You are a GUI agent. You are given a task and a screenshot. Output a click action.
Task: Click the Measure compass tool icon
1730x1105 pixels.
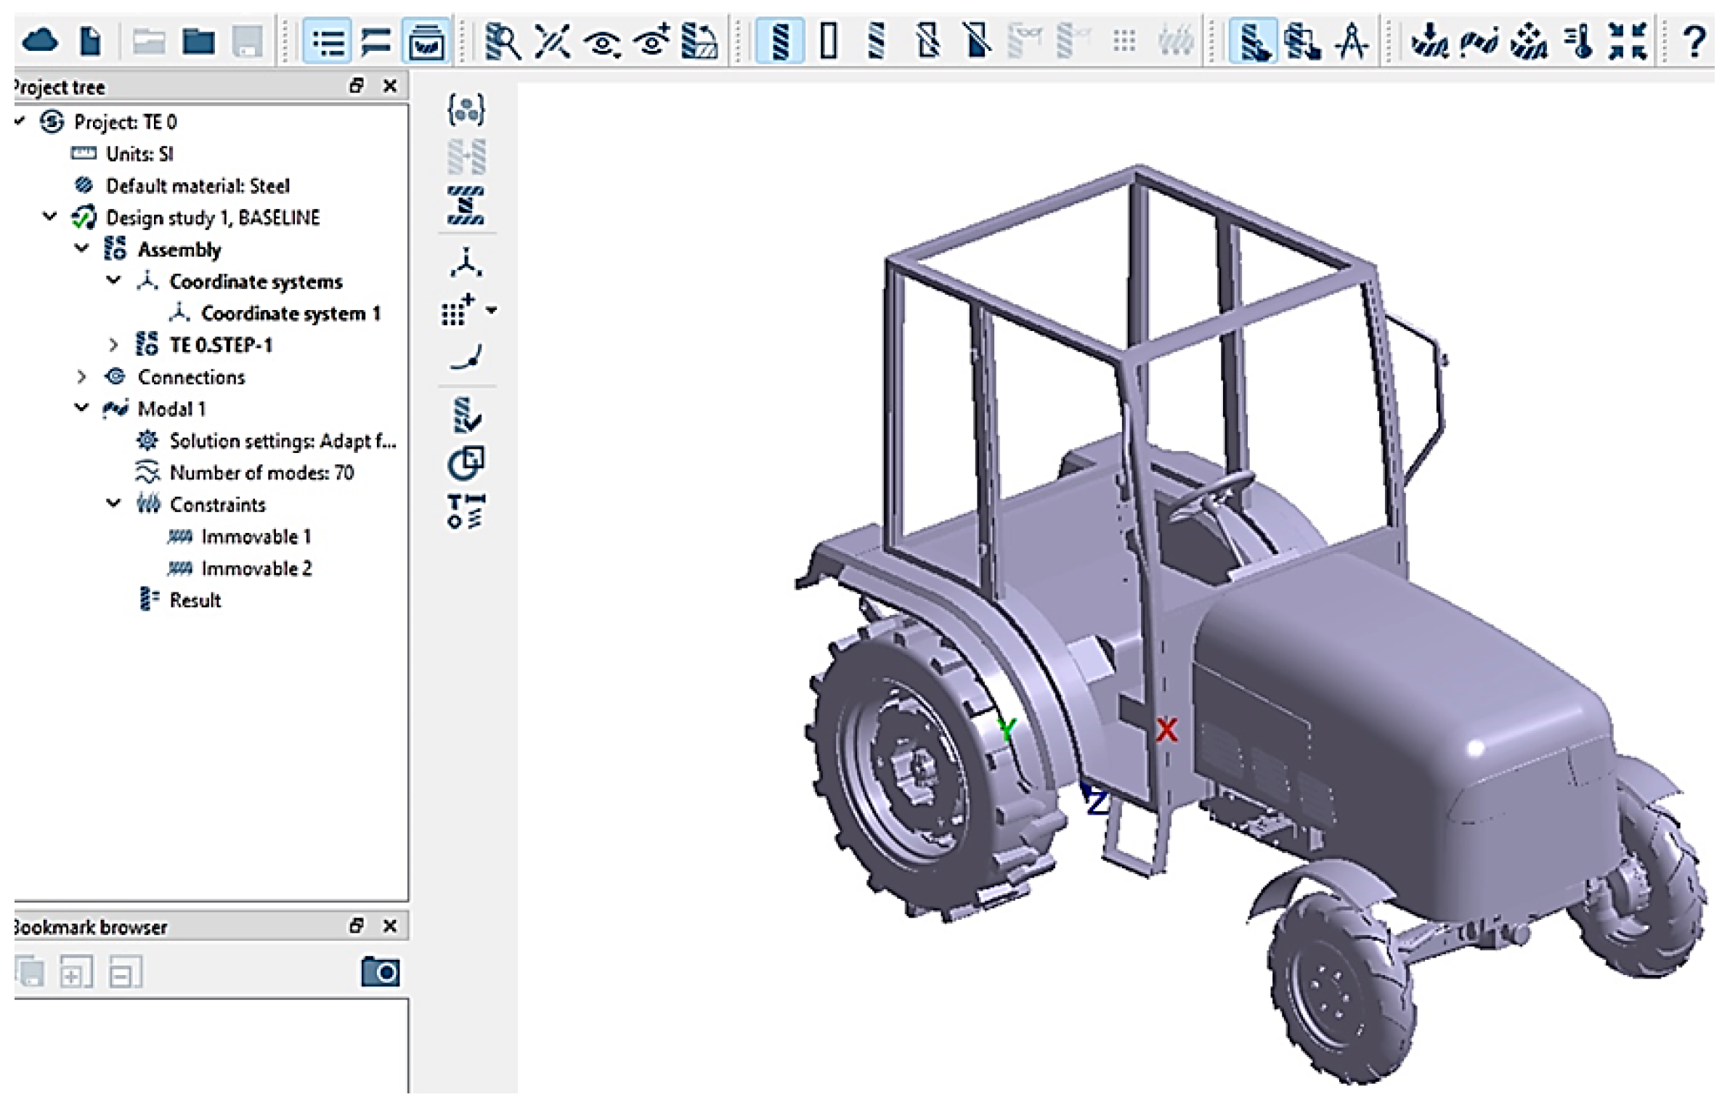point(1351,41)
